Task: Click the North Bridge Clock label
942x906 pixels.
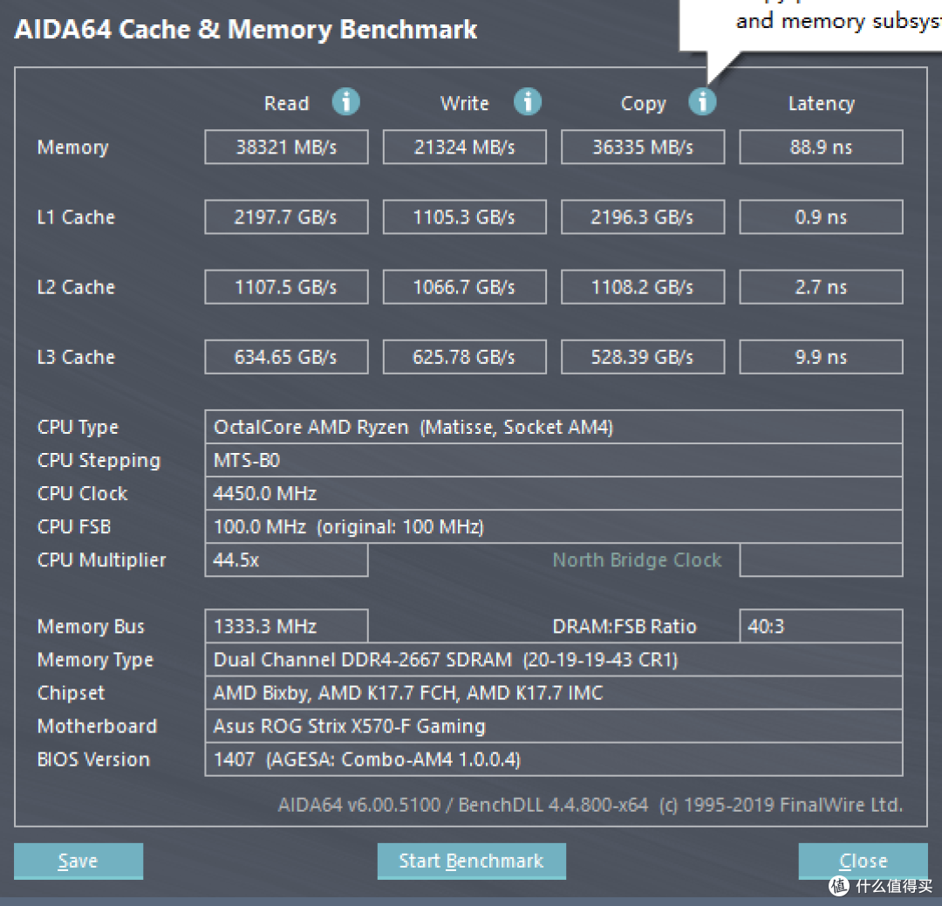Action: 637,560
